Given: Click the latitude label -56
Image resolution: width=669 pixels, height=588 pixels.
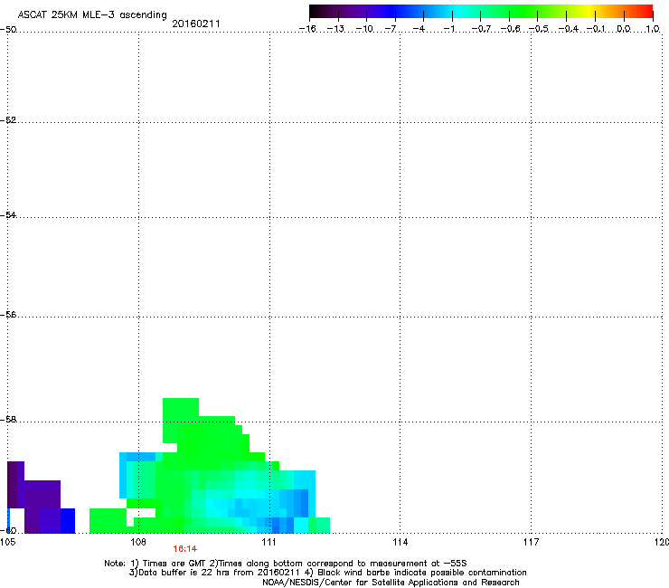Looking at the screenshot, I should point(8,314).
